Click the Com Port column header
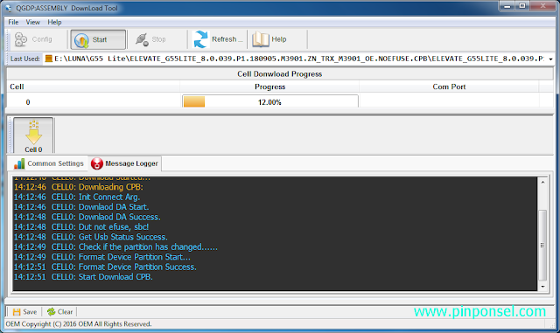The width and height of the screenshot is (560, 333). pos(449,87)
